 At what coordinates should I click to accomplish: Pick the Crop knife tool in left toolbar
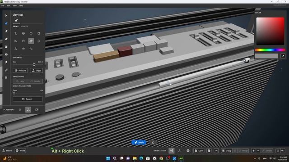click(x=6, y=70)
